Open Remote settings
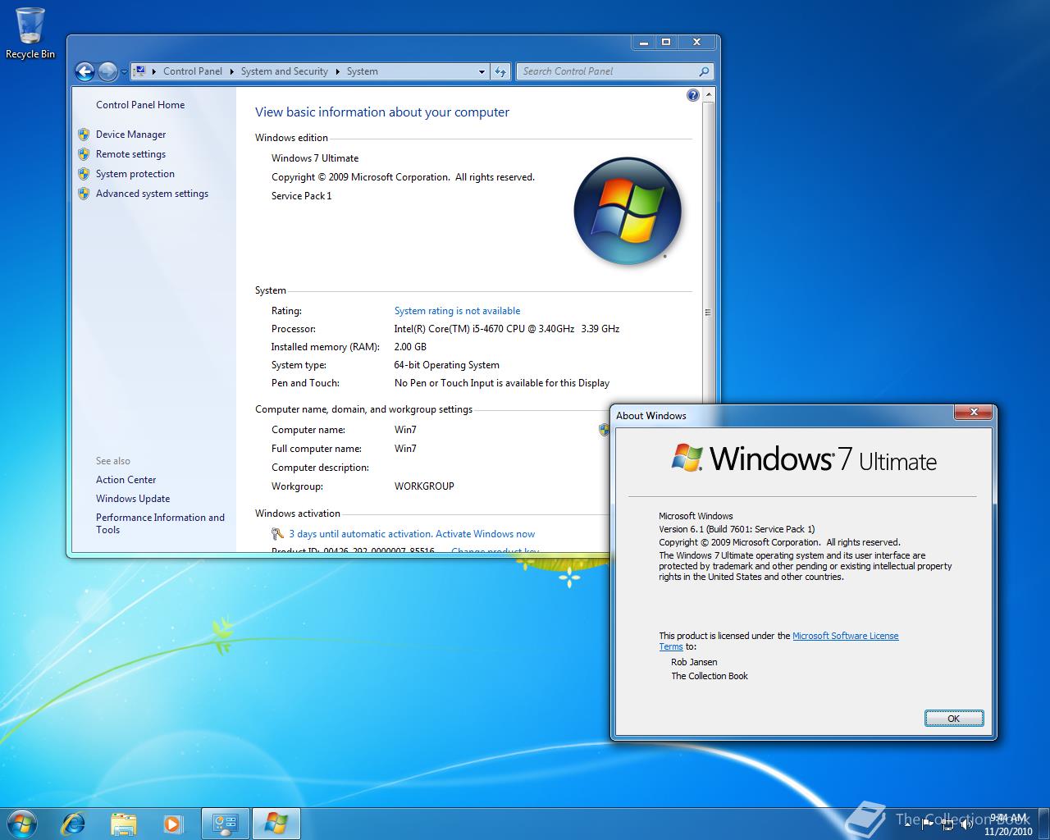 (131, 154)
